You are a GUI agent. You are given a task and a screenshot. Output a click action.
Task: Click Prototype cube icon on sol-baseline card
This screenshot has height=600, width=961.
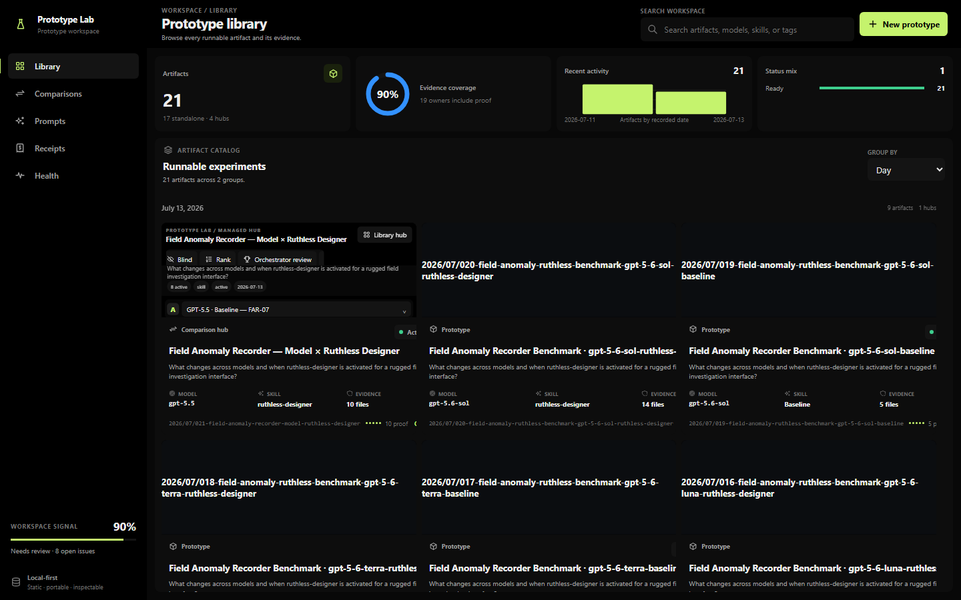(693, 329)
